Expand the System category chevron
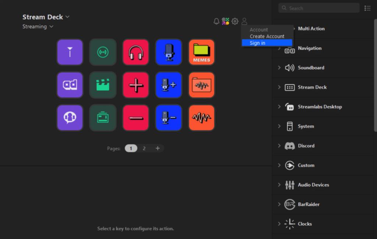 (x=279, y=126)
